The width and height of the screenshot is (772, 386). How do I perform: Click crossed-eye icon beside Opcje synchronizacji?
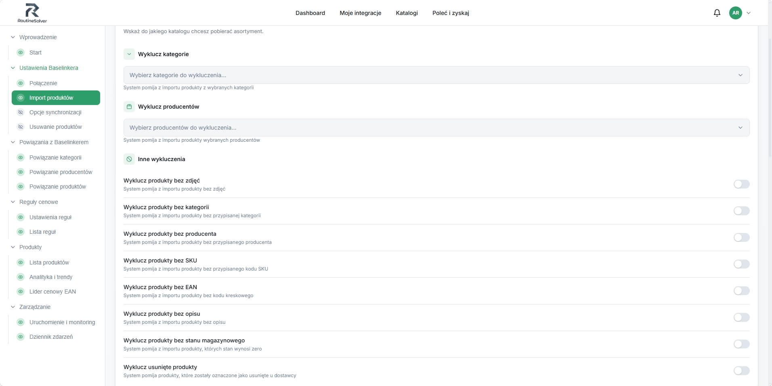[x=21, y=112]
